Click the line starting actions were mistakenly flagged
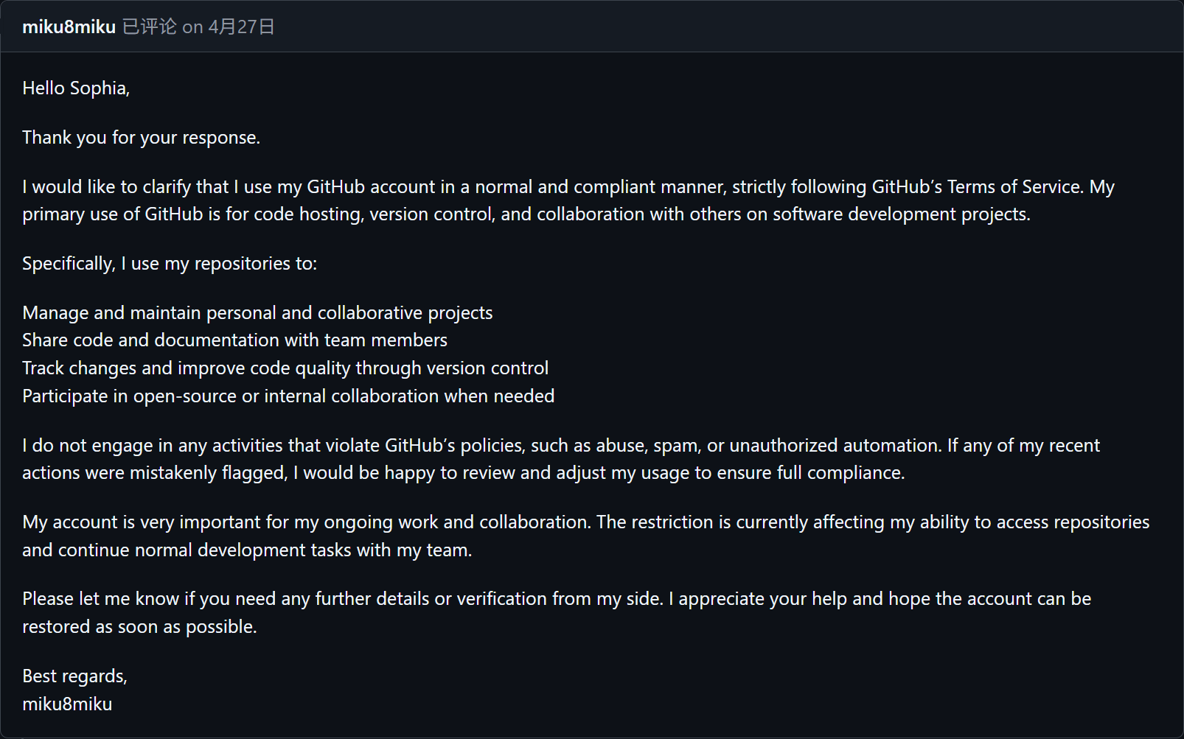 [x=463, y=473]
